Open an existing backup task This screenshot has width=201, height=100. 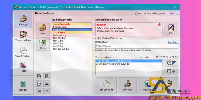pyautogui.click(x=43, y=44)
